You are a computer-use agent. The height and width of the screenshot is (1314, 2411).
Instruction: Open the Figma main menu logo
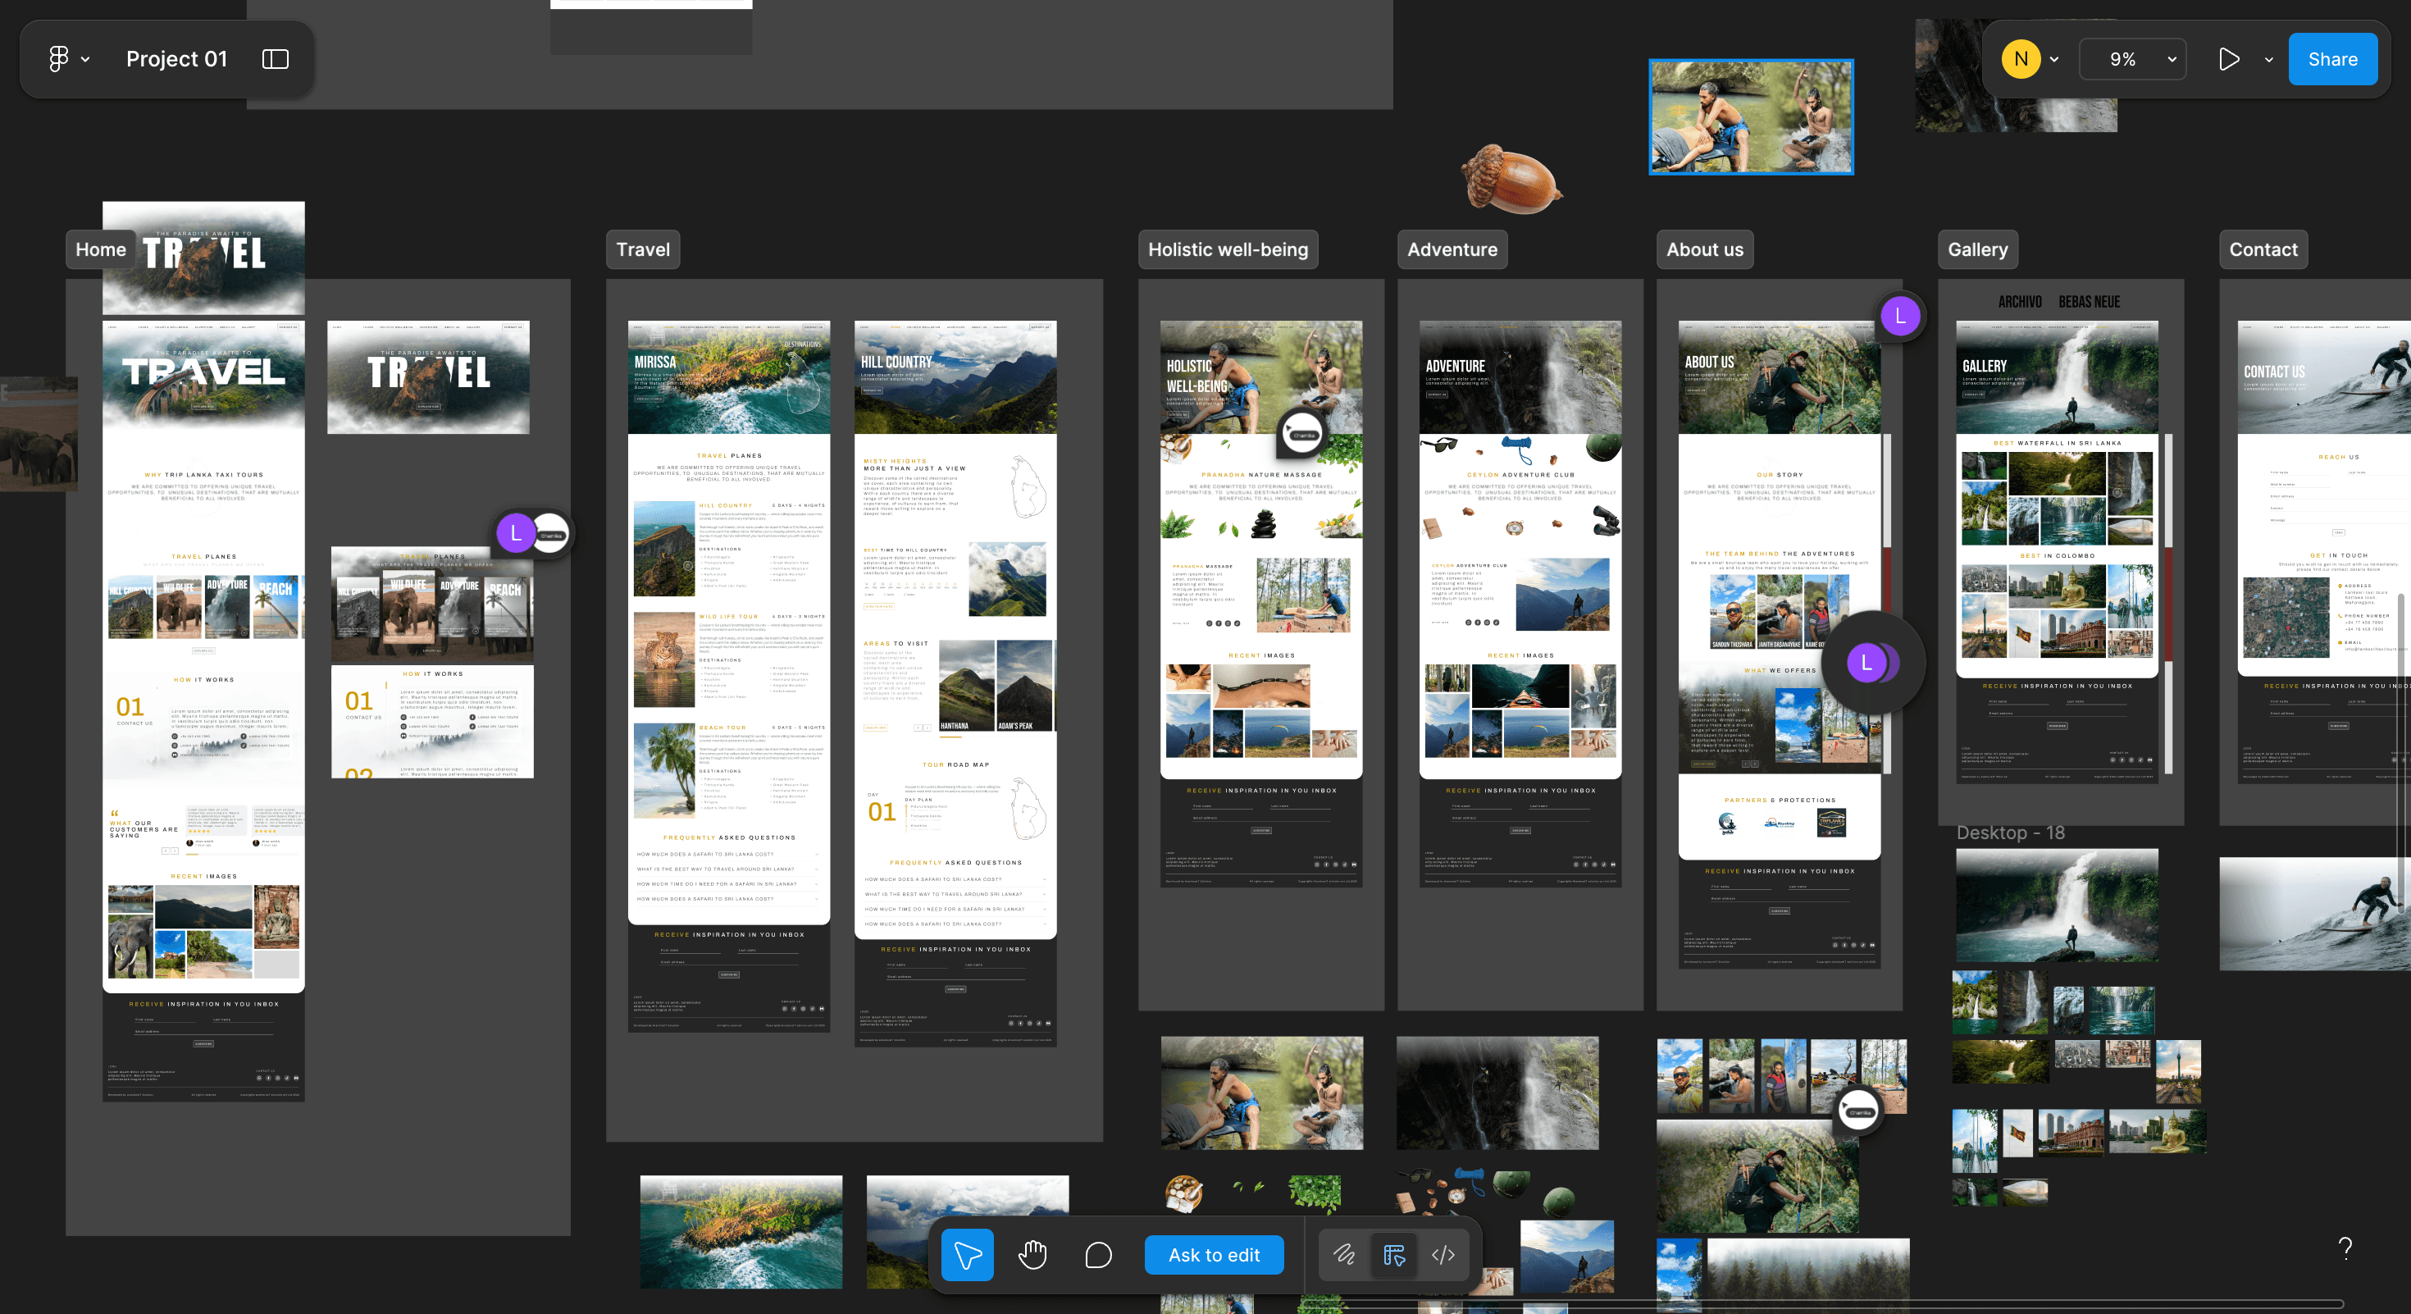59,59
